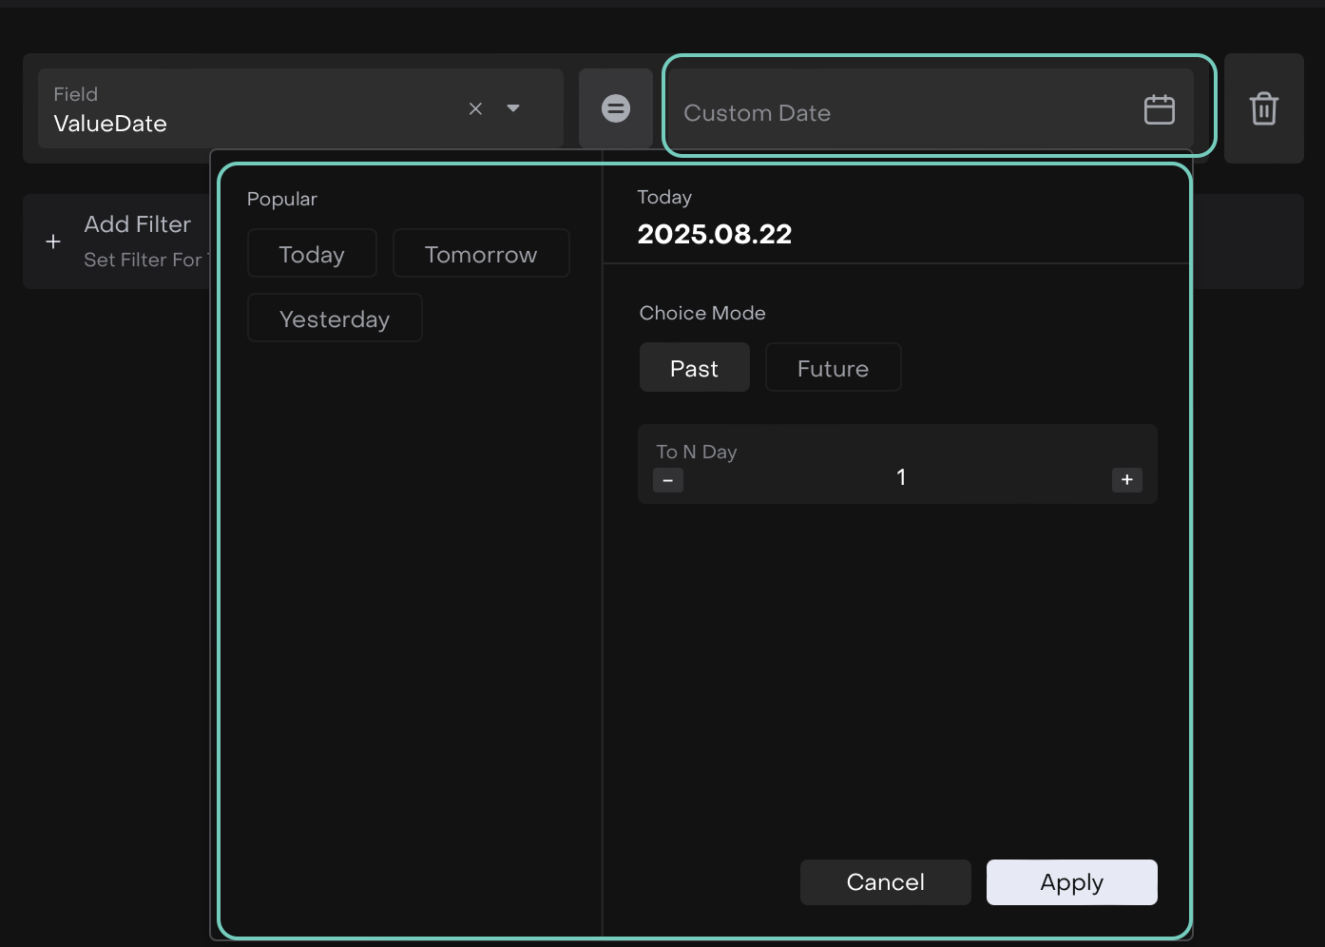1325x947 pixels.
Task: Focus the Custom Date input field
Action: click(x=893, y=112)
